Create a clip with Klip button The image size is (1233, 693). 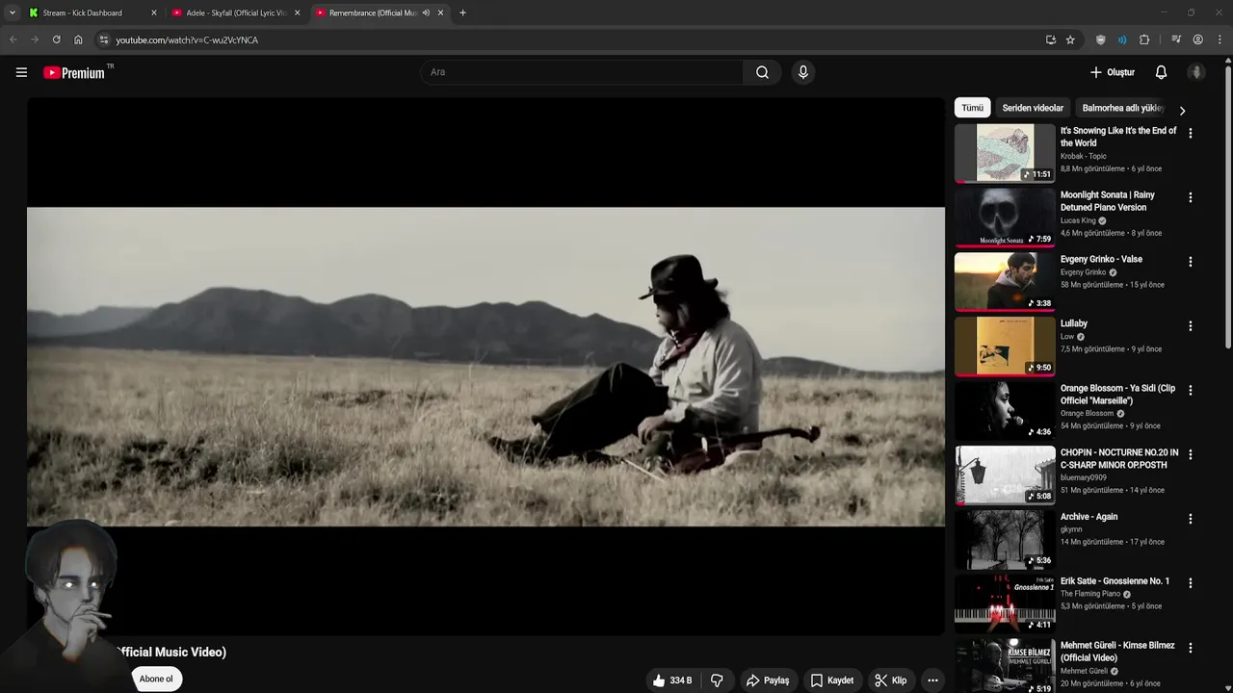pos(890,680)
